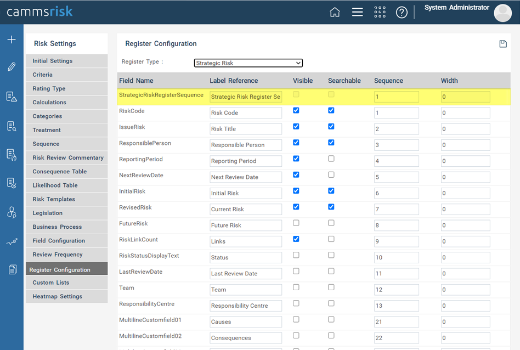Go to Rating Type settings
520x350 pixels.
click(x=67, y=88)
